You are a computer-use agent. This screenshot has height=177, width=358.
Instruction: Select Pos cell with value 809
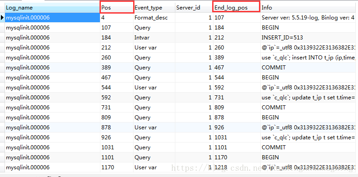coord(117,118)
